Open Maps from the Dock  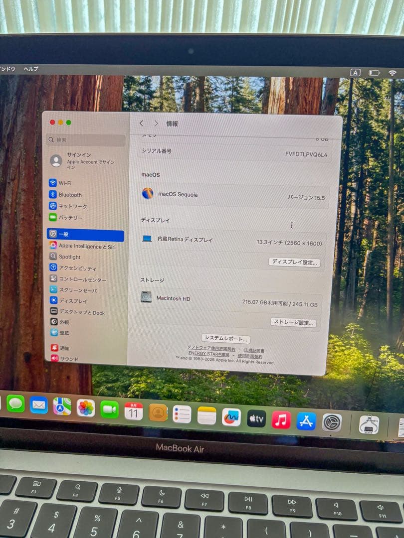coord(62,406)
